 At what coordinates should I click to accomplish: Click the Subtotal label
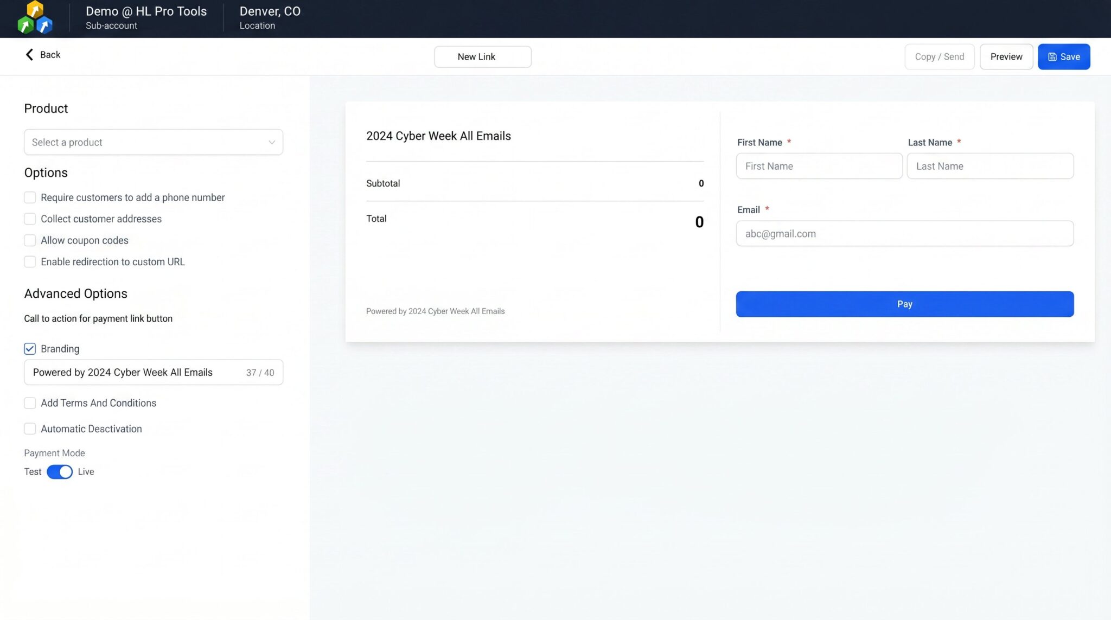383,183
